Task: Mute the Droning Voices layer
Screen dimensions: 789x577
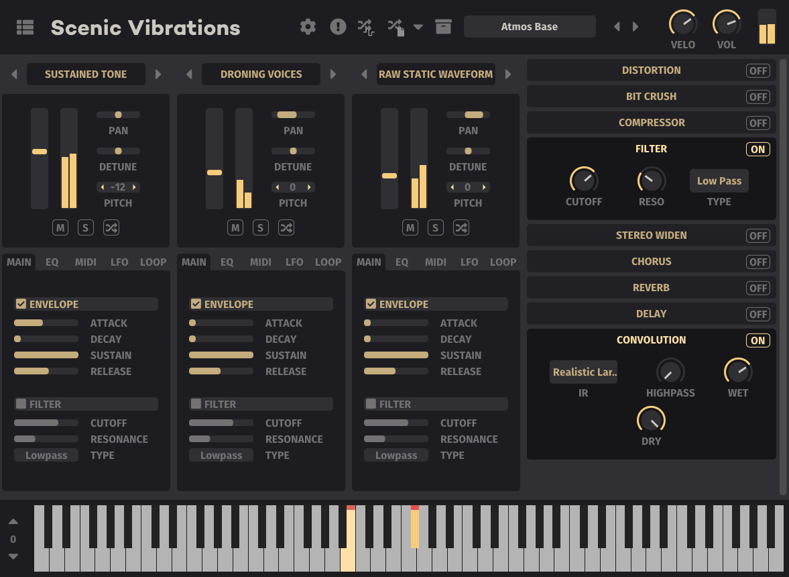Action: click(235, 227)
